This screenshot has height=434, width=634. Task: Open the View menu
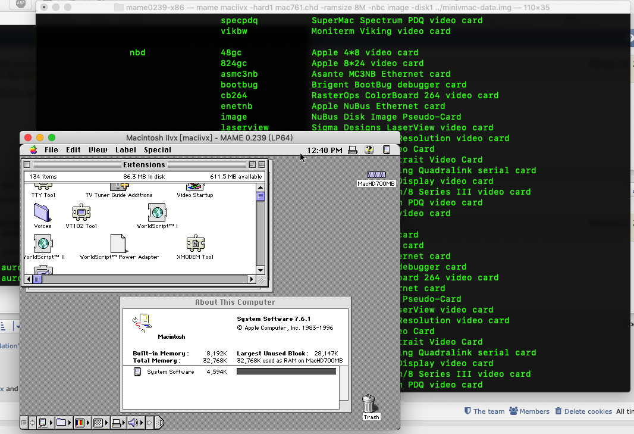click(98, 150)
